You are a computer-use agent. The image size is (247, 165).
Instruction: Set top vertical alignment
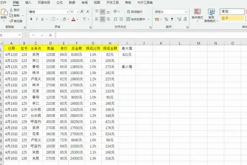pyautogui.click(x=97, y=11)
